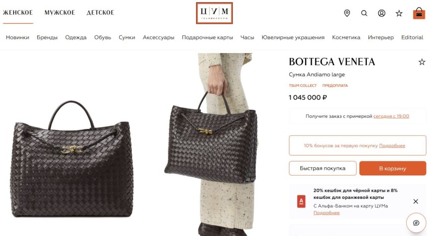Image resolution: width=432 pixels, height=236 pixels.
Task: Open Подробнее link about 10% bonuses
Action: [x=392, y=145]
